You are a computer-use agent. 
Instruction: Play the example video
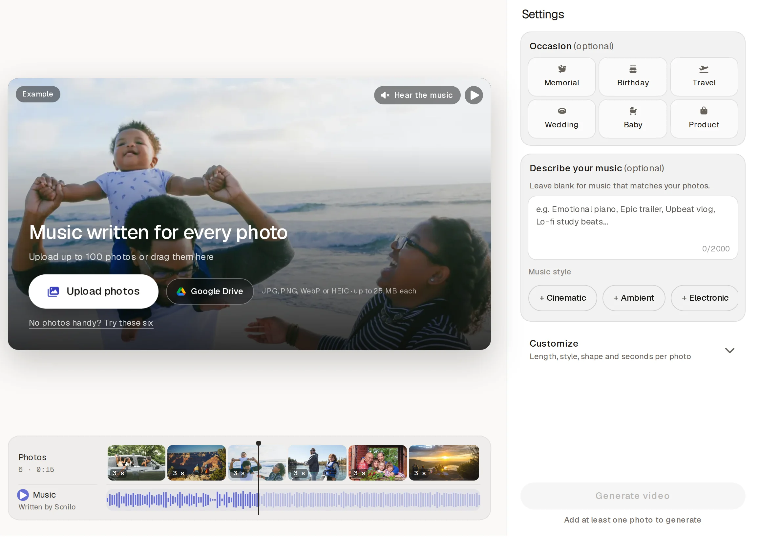coord(474,95)
